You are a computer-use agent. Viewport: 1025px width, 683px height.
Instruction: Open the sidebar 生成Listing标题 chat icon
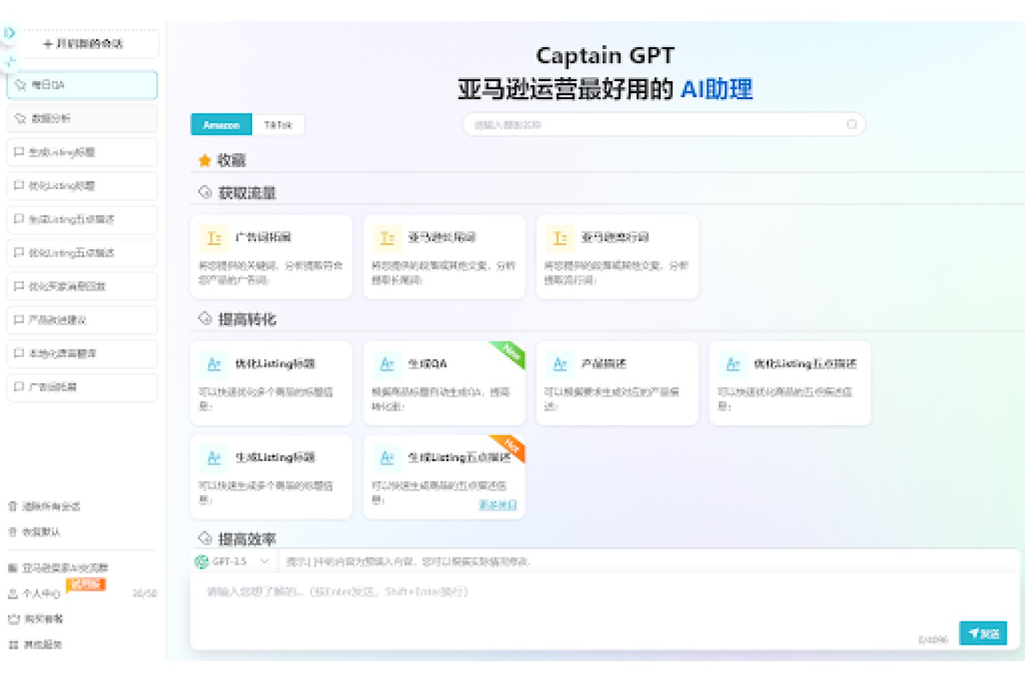[19, 152]
